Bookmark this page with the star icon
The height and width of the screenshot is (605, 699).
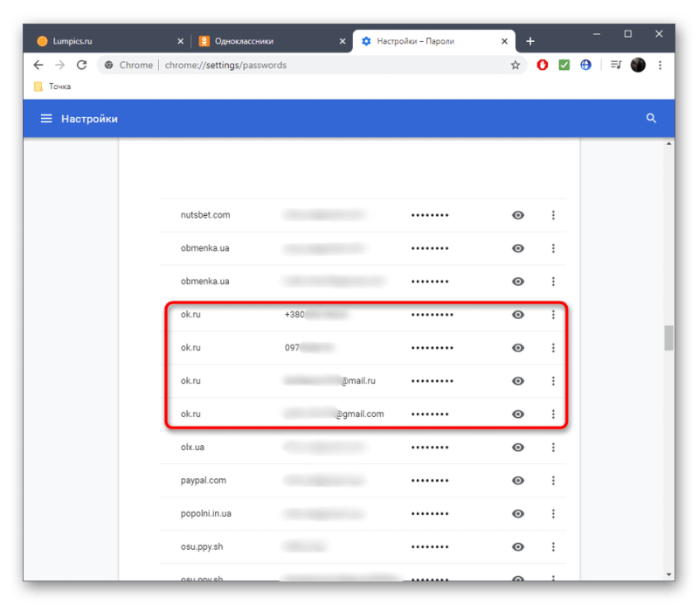[516, 66]
